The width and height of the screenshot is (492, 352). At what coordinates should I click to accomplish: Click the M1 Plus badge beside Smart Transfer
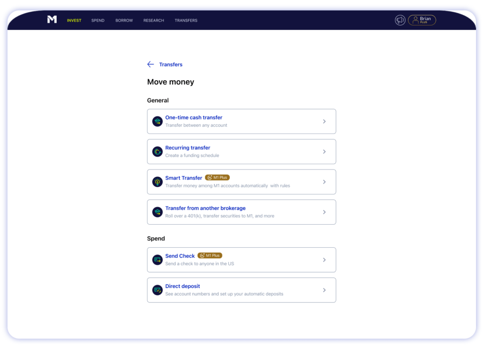point(217,178)
